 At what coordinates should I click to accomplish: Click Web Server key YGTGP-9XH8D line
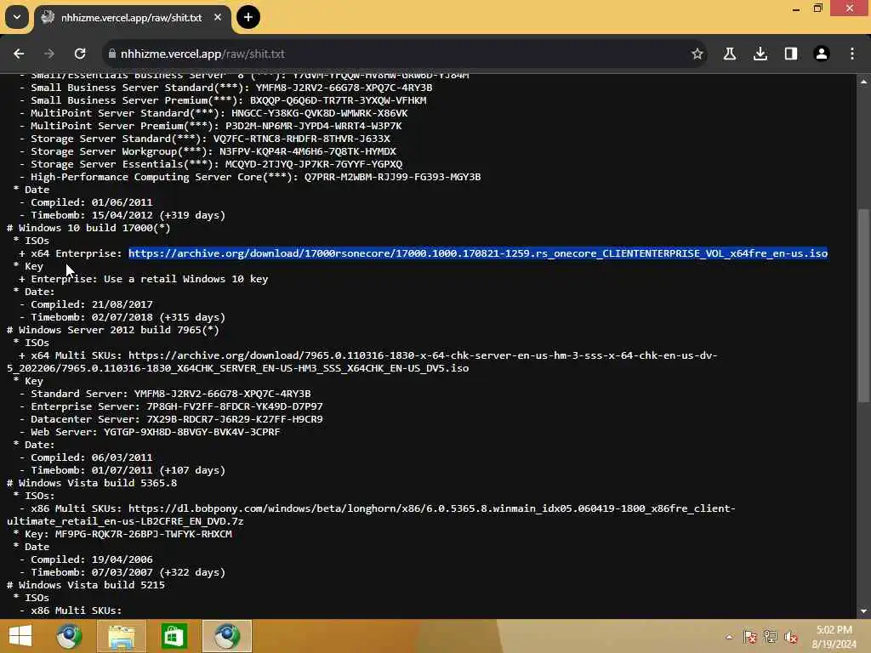150,432
